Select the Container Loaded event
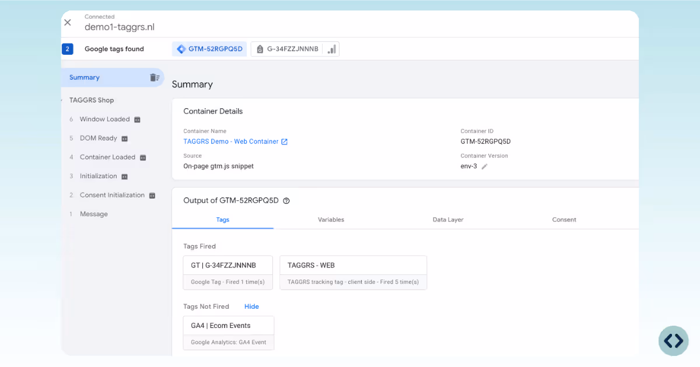700x367 pixels. coord(107,157)
